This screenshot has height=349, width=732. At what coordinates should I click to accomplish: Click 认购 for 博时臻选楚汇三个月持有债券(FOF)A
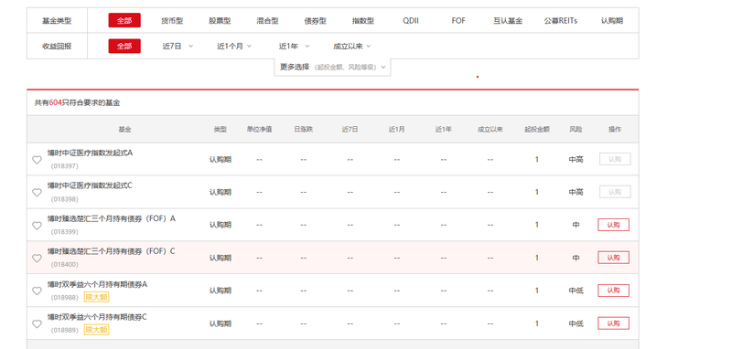(x=613, y=225)
